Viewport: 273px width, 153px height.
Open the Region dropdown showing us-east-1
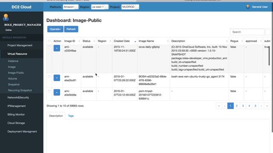[x=99, y=7]
